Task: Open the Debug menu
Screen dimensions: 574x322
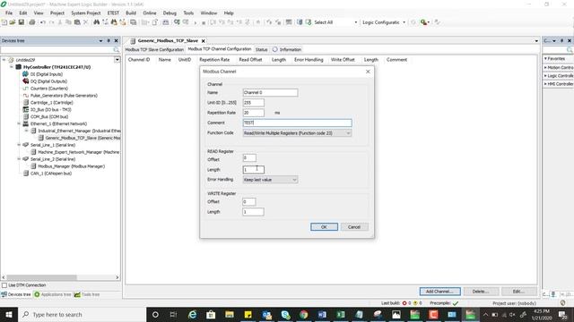Action: (170, 13)
